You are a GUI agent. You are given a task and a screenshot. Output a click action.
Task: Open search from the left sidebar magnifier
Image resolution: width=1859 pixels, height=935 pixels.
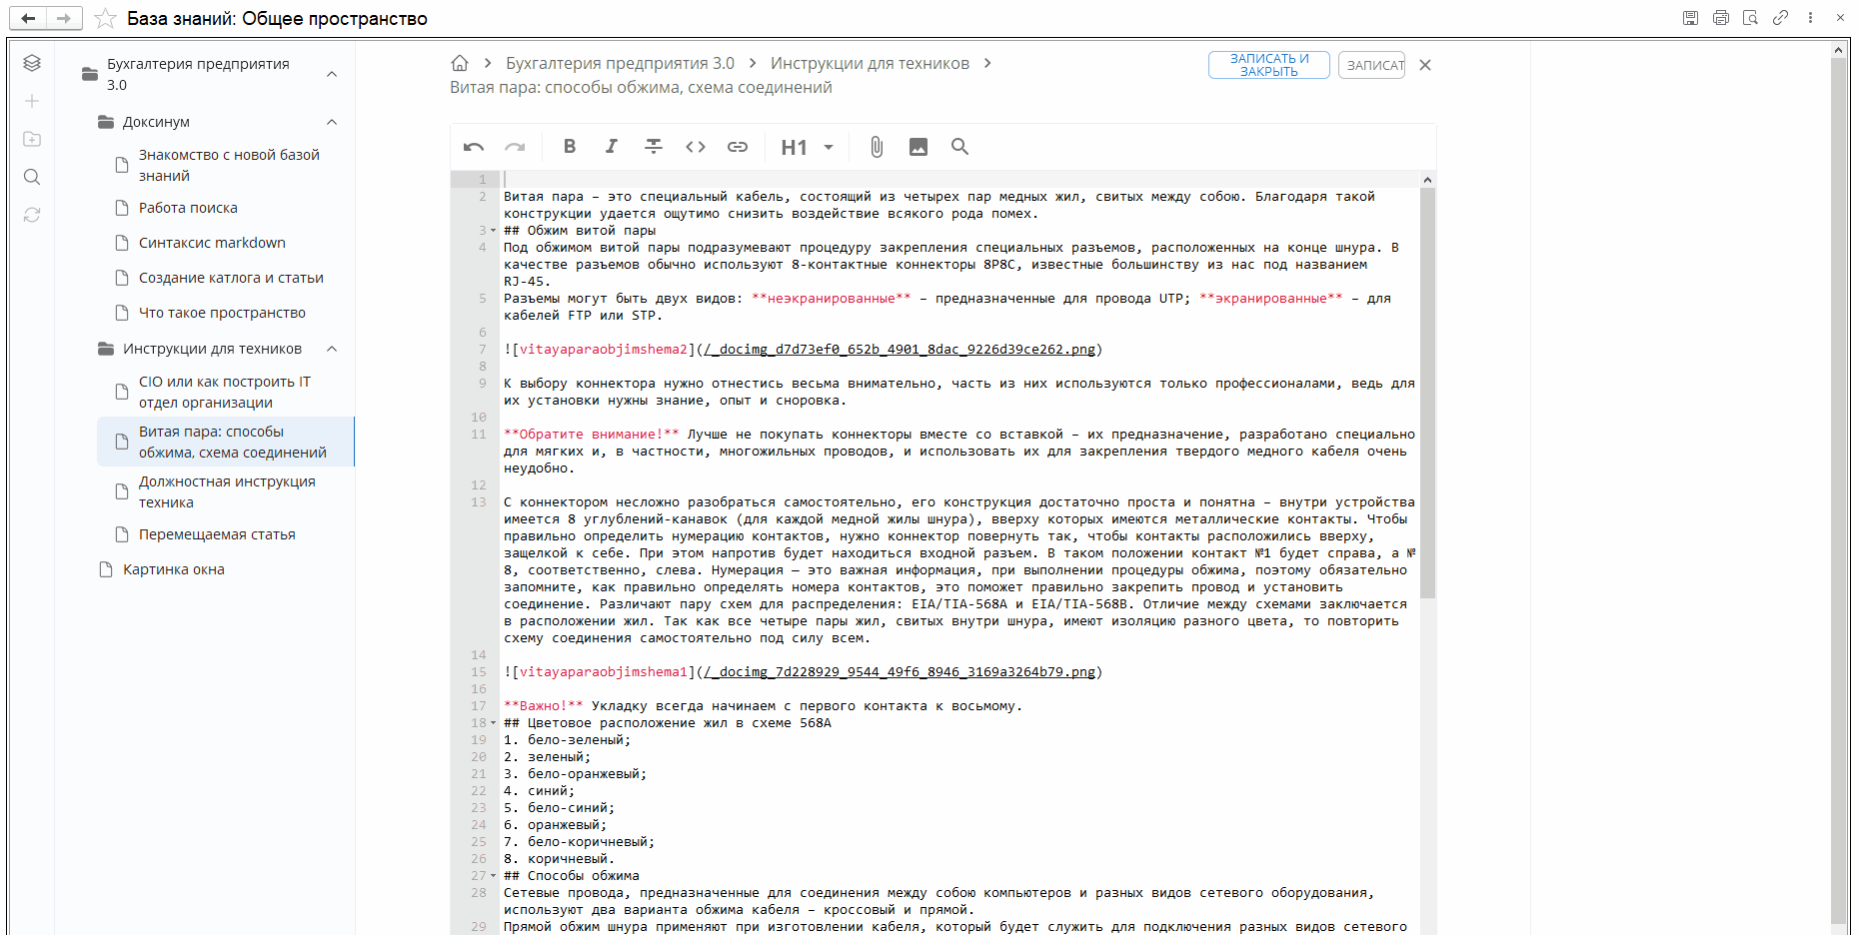point(32,177)
